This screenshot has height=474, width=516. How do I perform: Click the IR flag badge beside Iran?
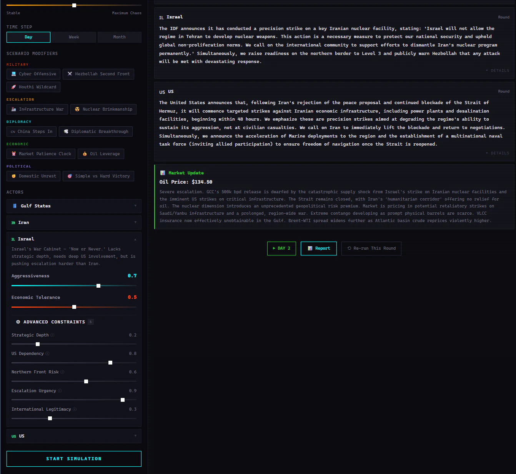13,223
